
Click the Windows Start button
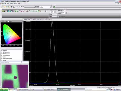tap(4, 89)
